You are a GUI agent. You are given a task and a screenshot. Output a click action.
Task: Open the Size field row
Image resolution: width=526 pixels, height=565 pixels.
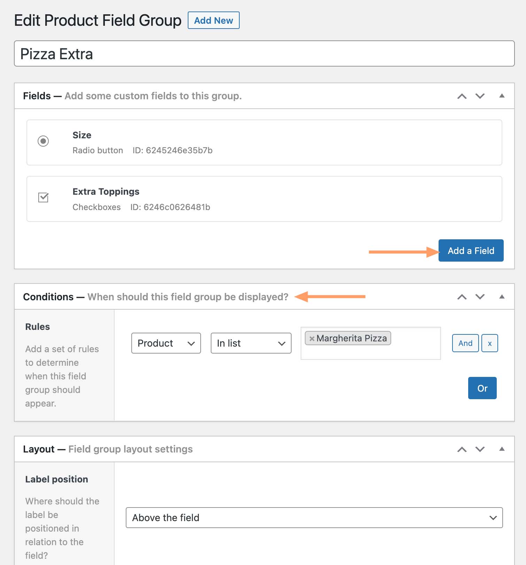(x=264, y=142)
